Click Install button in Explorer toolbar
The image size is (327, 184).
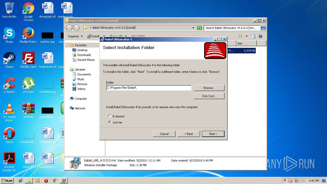pos(94,36)
